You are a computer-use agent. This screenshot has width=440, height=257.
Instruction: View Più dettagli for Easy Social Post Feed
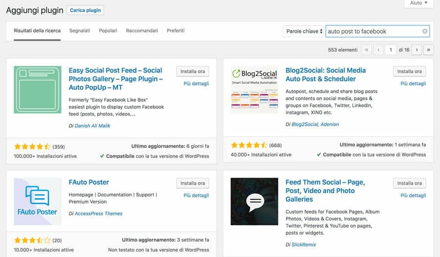196,83
